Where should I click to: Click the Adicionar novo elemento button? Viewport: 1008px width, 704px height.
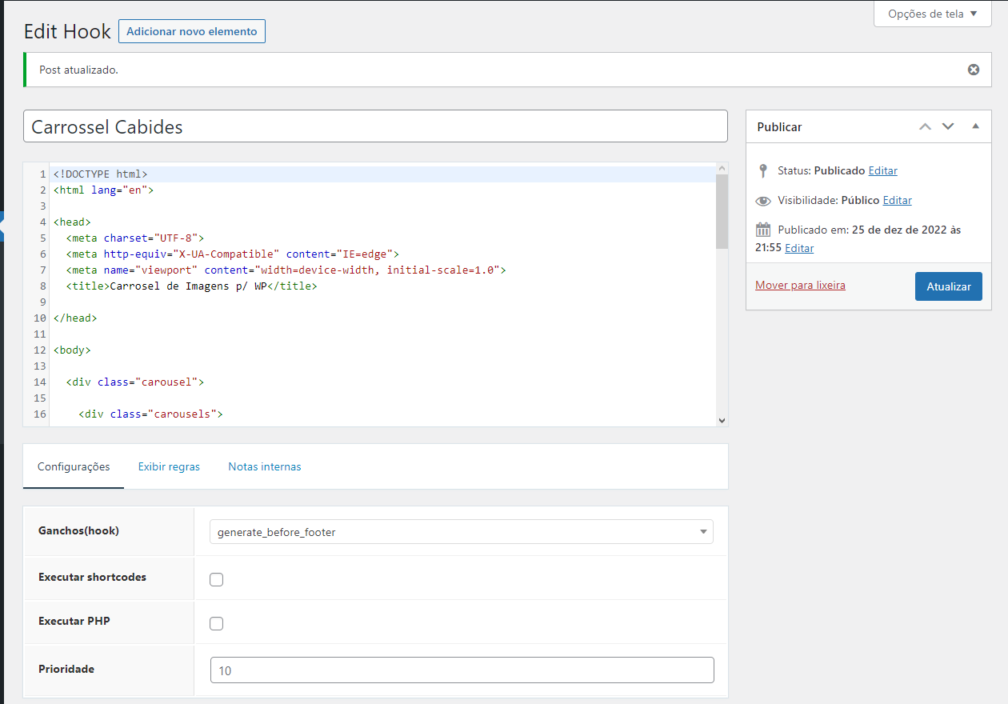191,31
